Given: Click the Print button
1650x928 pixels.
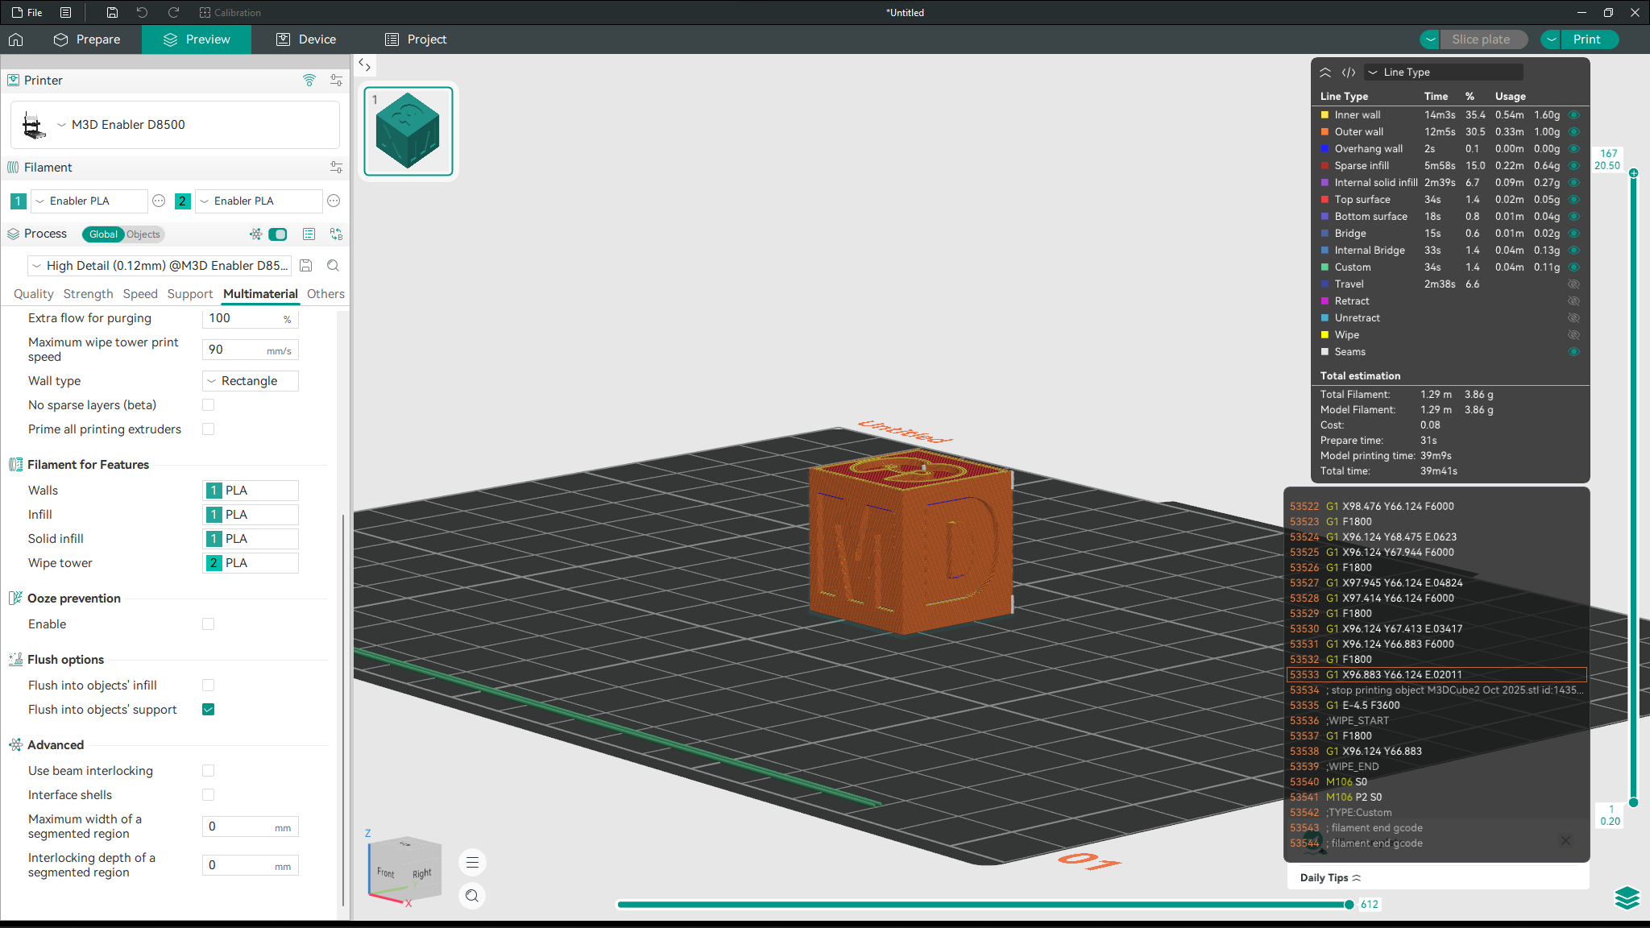Looking at the screenshot, I should click(x=1586, y=39).
